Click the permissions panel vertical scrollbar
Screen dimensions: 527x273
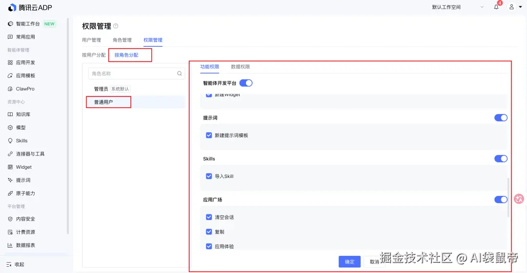pyautogui.click(x=508, y=197)
